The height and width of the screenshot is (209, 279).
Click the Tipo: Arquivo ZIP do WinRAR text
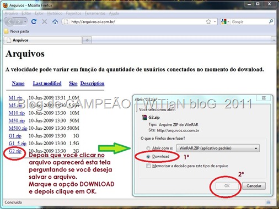tap(173, 125)
